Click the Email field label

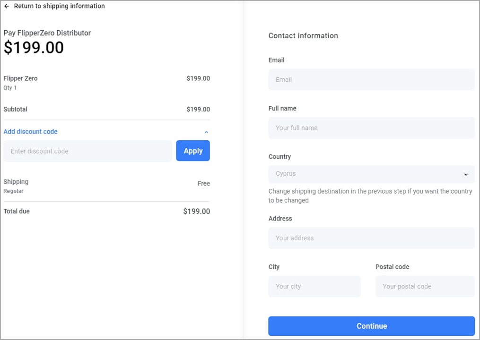click(276, 60)
